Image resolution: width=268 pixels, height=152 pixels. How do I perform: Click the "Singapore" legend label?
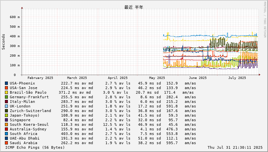(20, 120)
